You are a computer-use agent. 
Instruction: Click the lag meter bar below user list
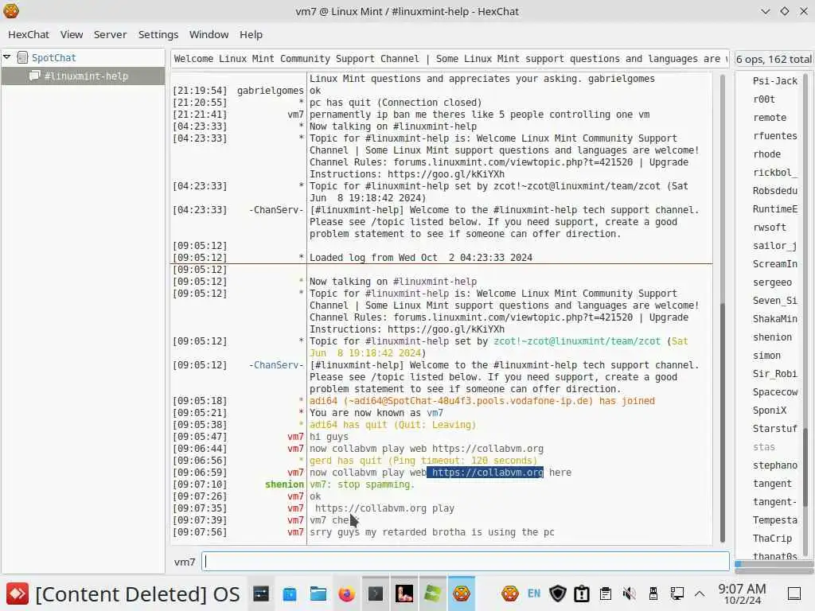point(774,563)
